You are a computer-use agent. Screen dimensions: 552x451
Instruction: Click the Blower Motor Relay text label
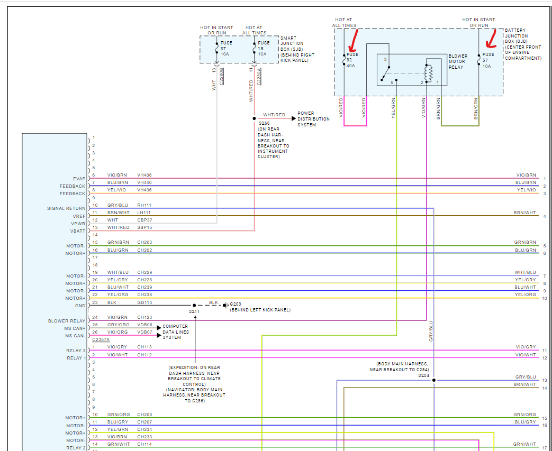pyautogui.click(x=458, y=61)
